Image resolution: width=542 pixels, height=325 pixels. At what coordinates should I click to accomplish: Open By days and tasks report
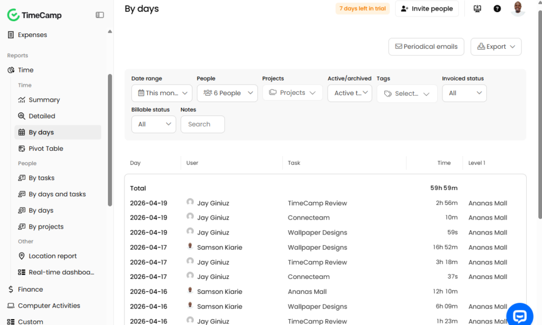click(58, 194)
